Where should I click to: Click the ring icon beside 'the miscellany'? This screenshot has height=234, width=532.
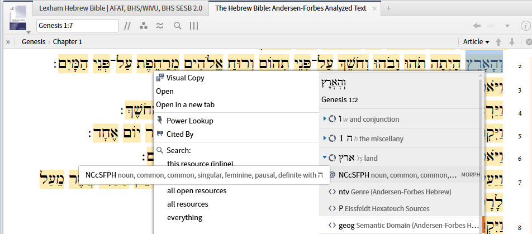pos(332,139)
